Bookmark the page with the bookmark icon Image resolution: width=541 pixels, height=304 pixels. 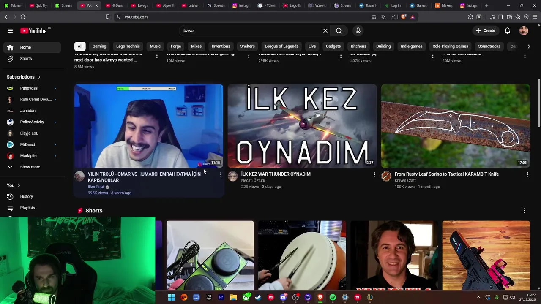(x=107, y=17)
